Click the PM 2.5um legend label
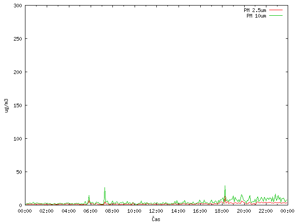 255,10
